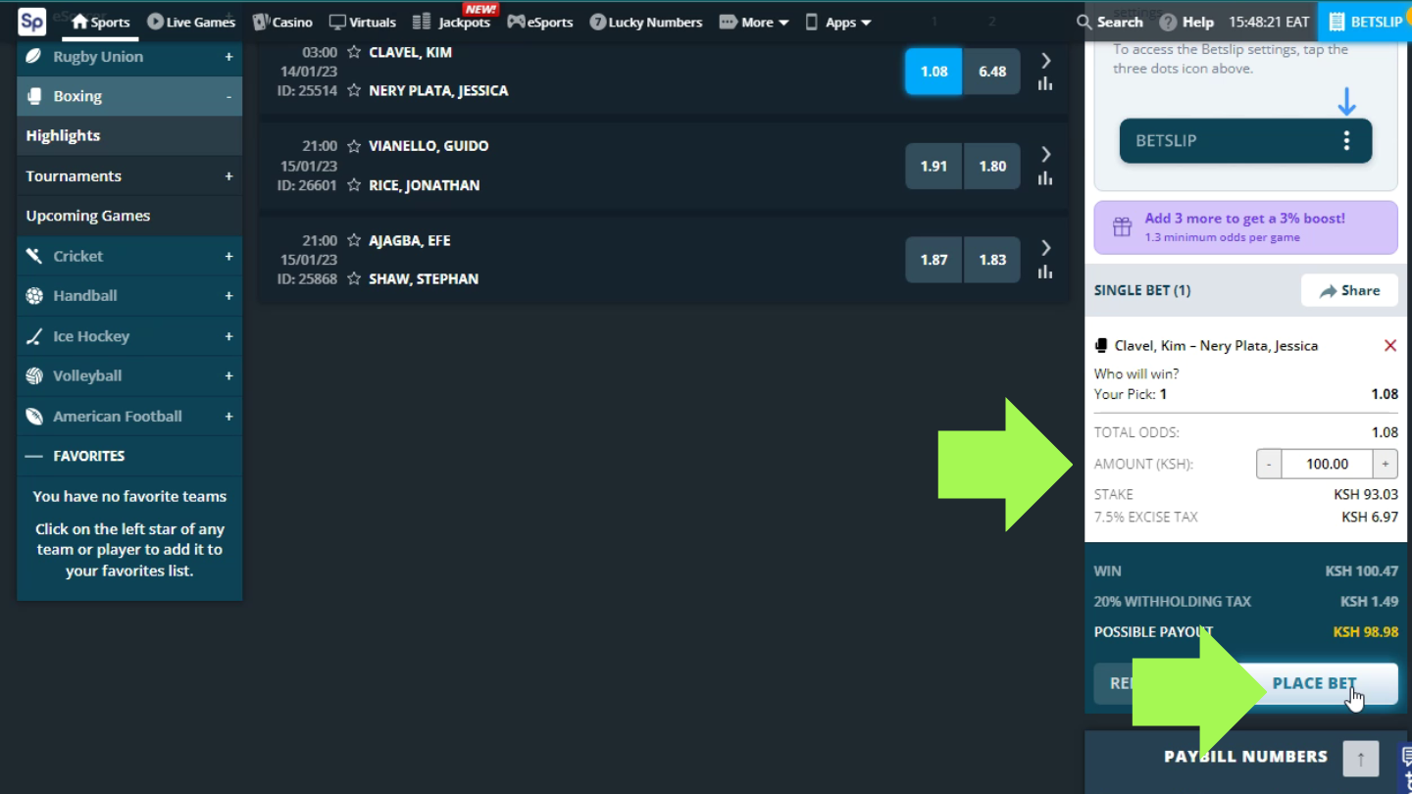Image resolution: width=1412 pixels, height=794 pixels.
Task: Favorite VIANELLO, GUIDO with star
Action: [x=354, y=146]
